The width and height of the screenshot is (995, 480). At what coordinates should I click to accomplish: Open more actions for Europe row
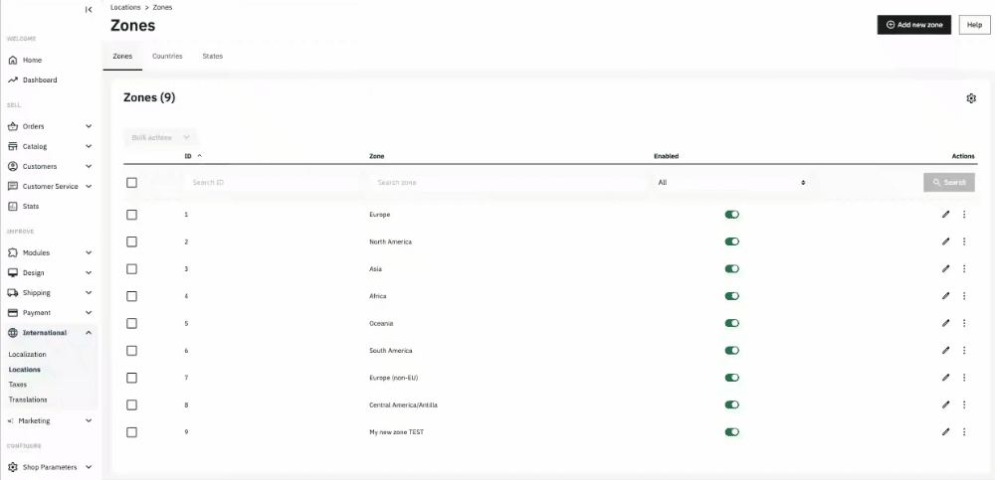tap(964, 215)
